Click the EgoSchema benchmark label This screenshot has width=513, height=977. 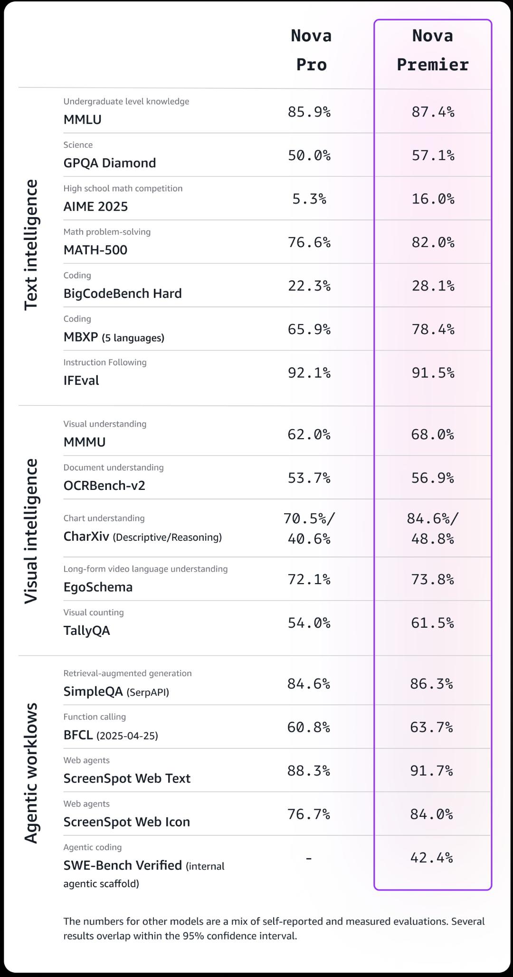[x=98, y=587]
